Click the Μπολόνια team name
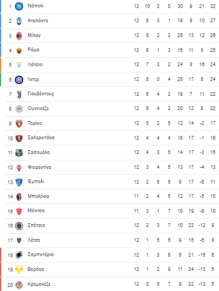 [x=39, y=196]
